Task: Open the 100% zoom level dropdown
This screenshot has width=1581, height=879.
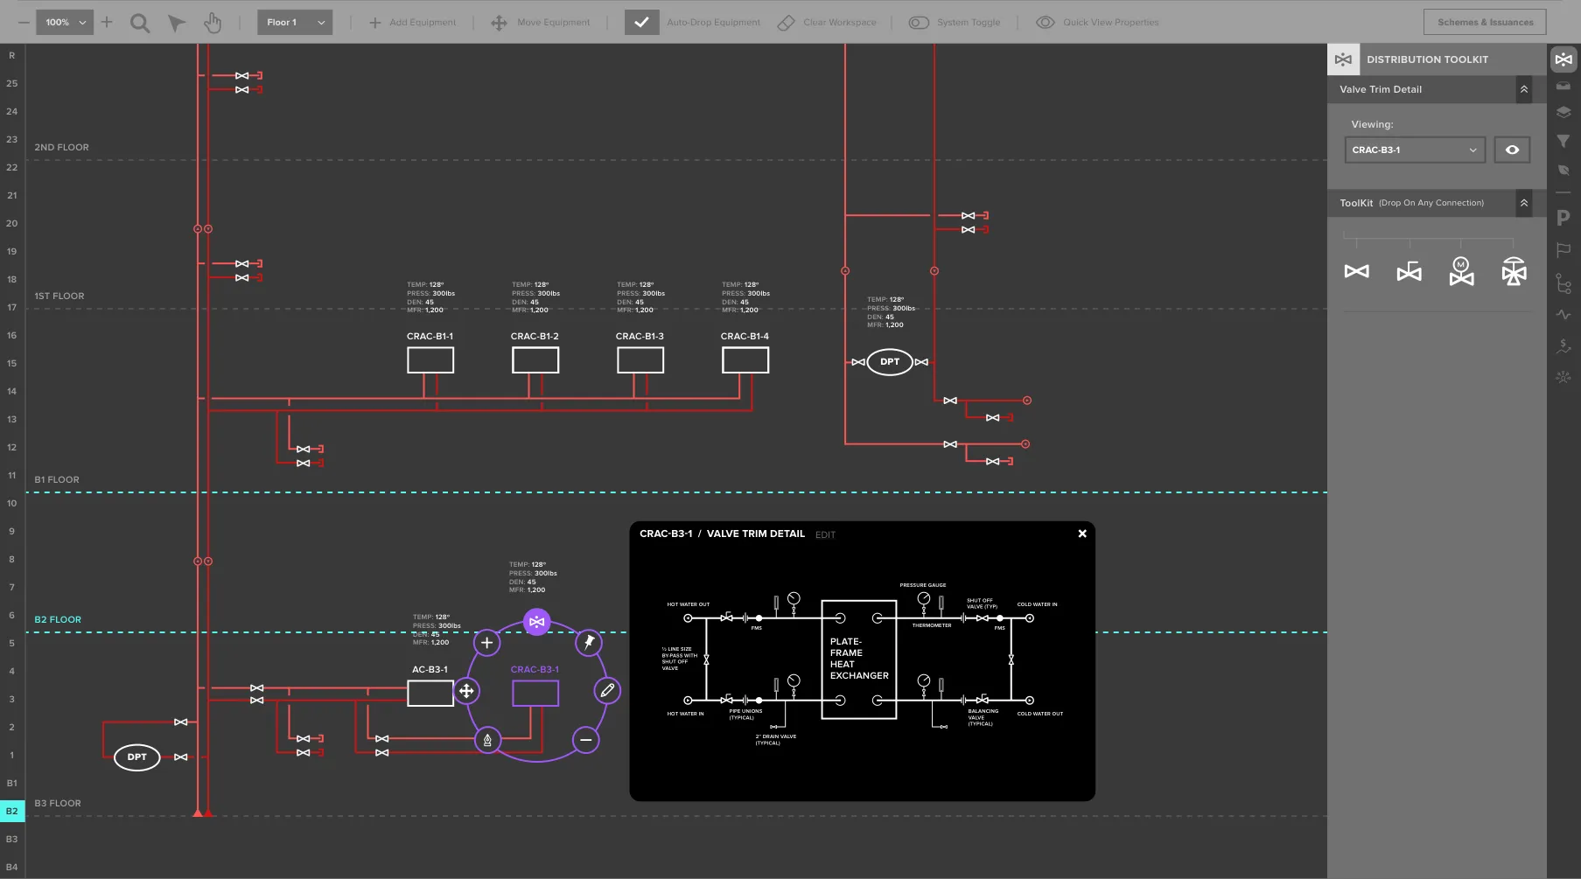Action: (x=64, y=23)
